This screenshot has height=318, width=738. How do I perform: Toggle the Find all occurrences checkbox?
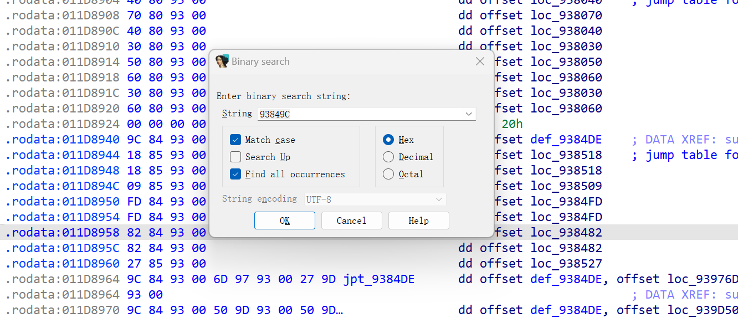[235, 175]
